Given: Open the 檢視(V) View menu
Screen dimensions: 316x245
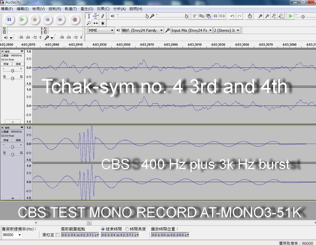Looking at the screenshot, I should 39,9.
